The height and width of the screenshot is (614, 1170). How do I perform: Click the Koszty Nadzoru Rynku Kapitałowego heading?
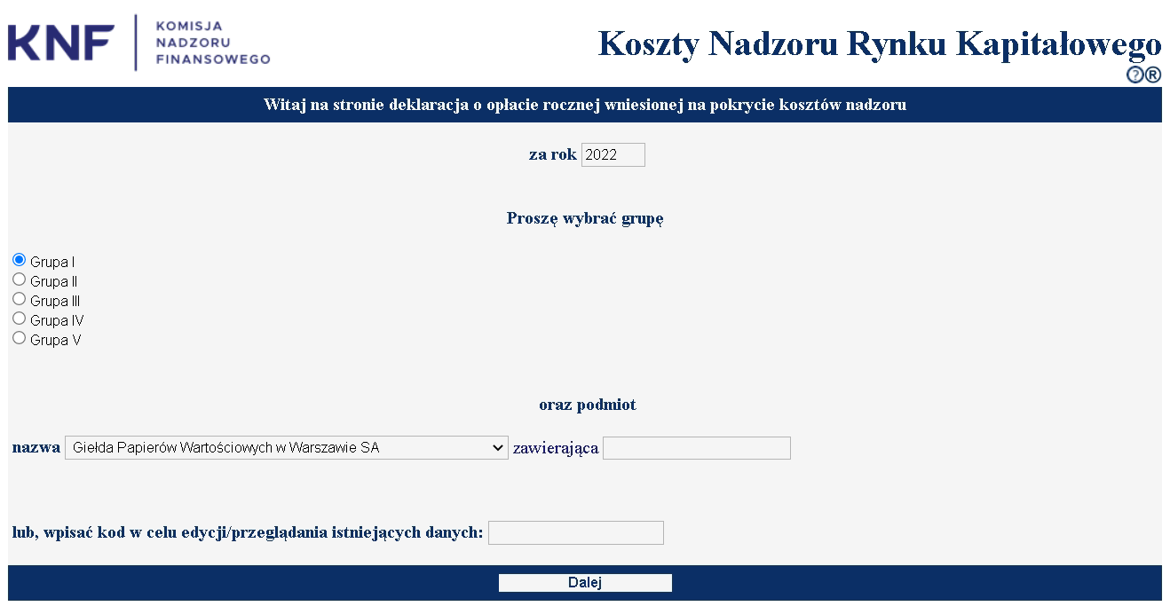(879, 43)
